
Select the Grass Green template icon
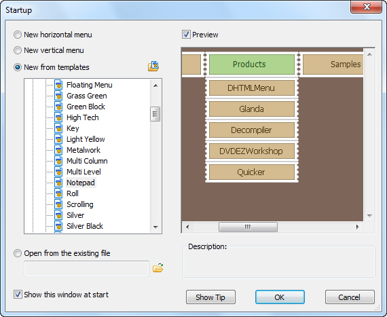(x=58, y=96)
